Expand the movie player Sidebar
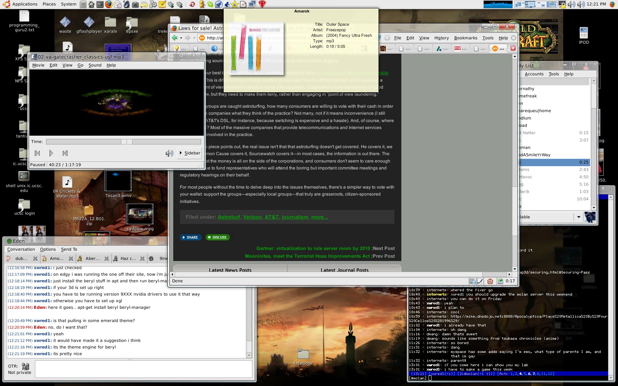The image size is (618, 386). (189, 153)
